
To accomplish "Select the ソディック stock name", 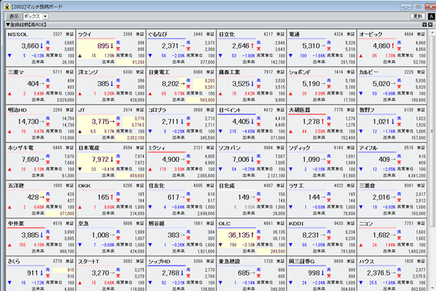I will tap(300, 148).
